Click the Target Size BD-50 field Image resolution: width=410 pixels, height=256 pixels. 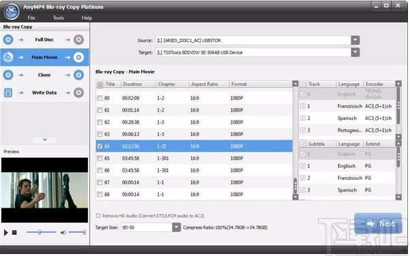point(146,227)
